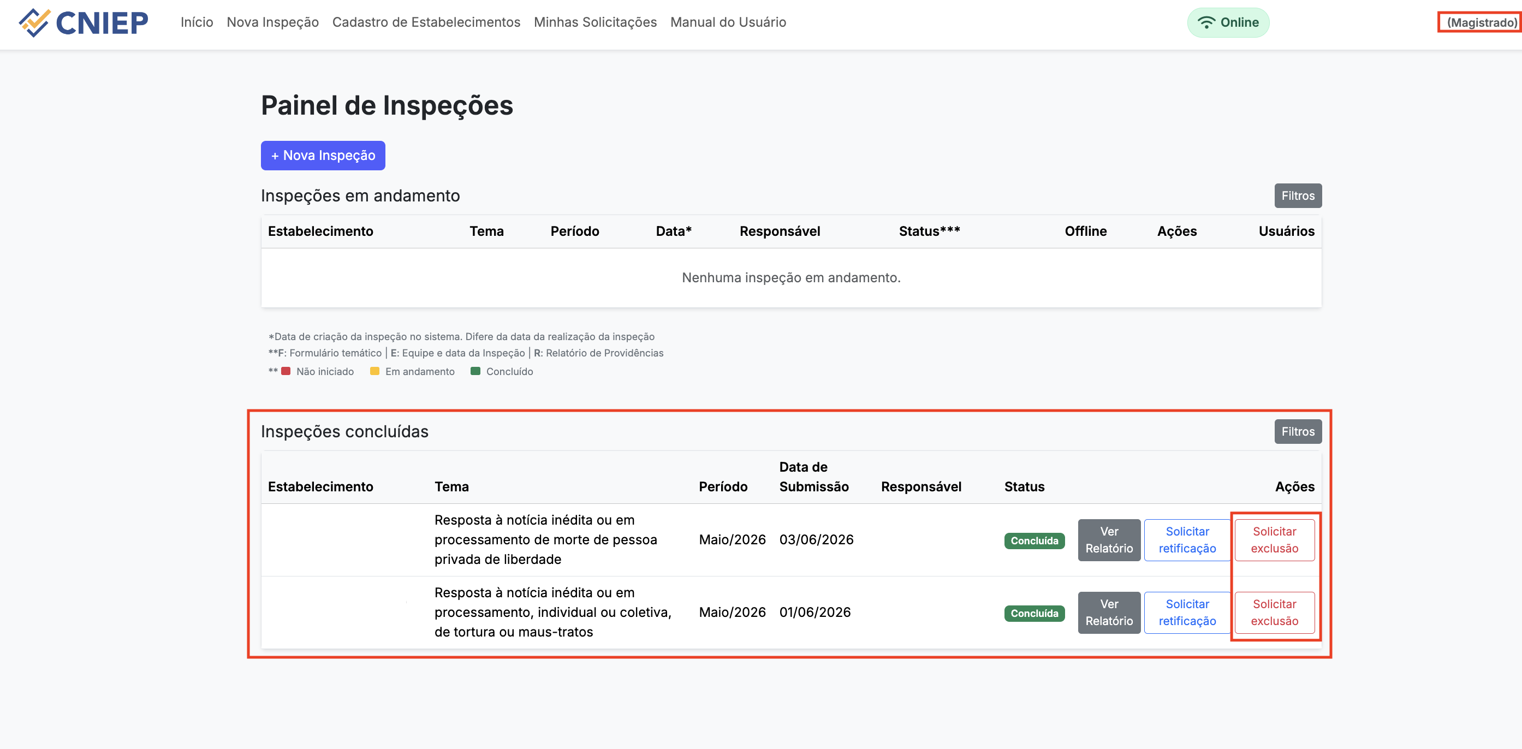
Task: Click the Status*** column header
Action: [929, 231]
